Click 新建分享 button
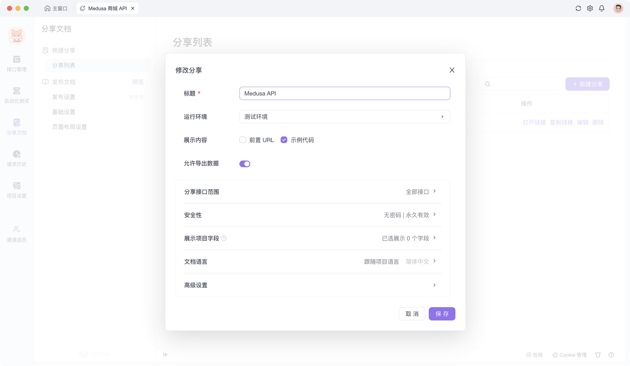Image resolution: width=630 pixels, height=366 pixels. [587, 84]
